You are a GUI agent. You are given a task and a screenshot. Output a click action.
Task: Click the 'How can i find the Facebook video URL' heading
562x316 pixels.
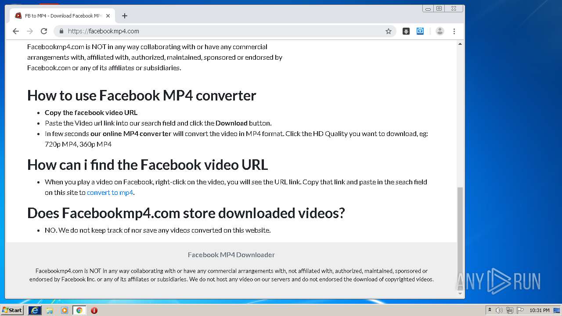tap(148, 165)
